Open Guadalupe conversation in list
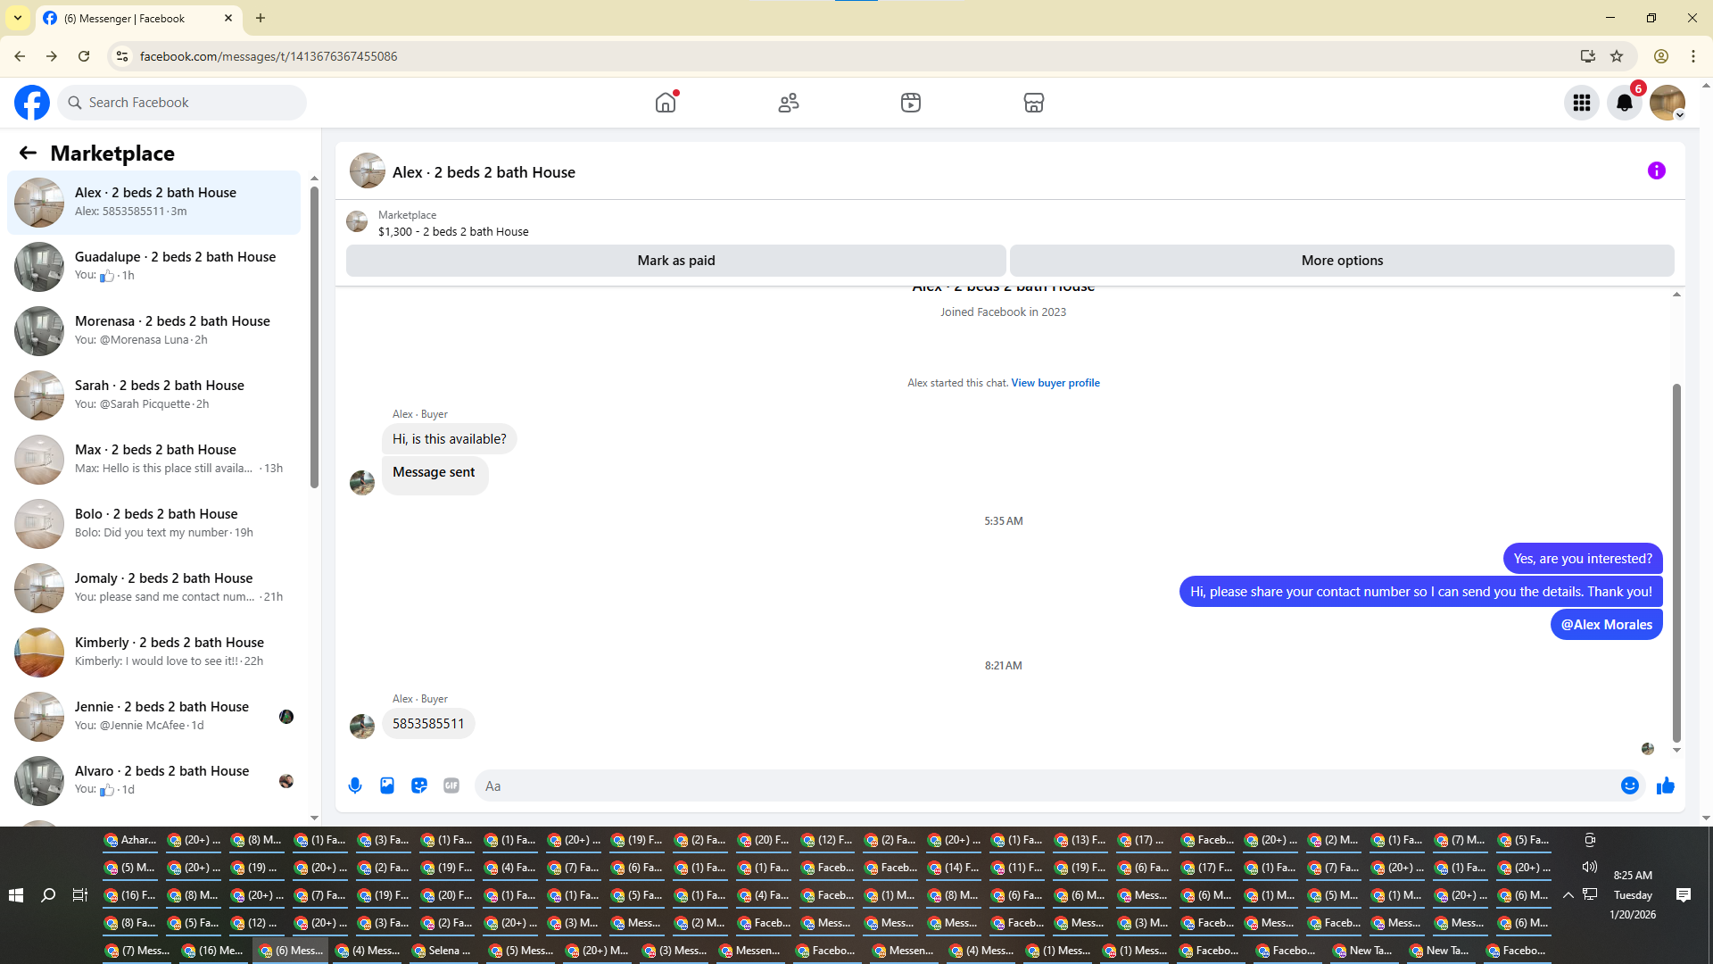Image resolution: width=1713 pixels, height=964 pixels. click(x=154, y=267)
